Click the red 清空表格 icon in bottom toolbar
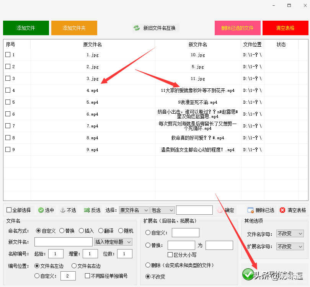The width and height of the screenshot is (310, 287). click(282, 210)
